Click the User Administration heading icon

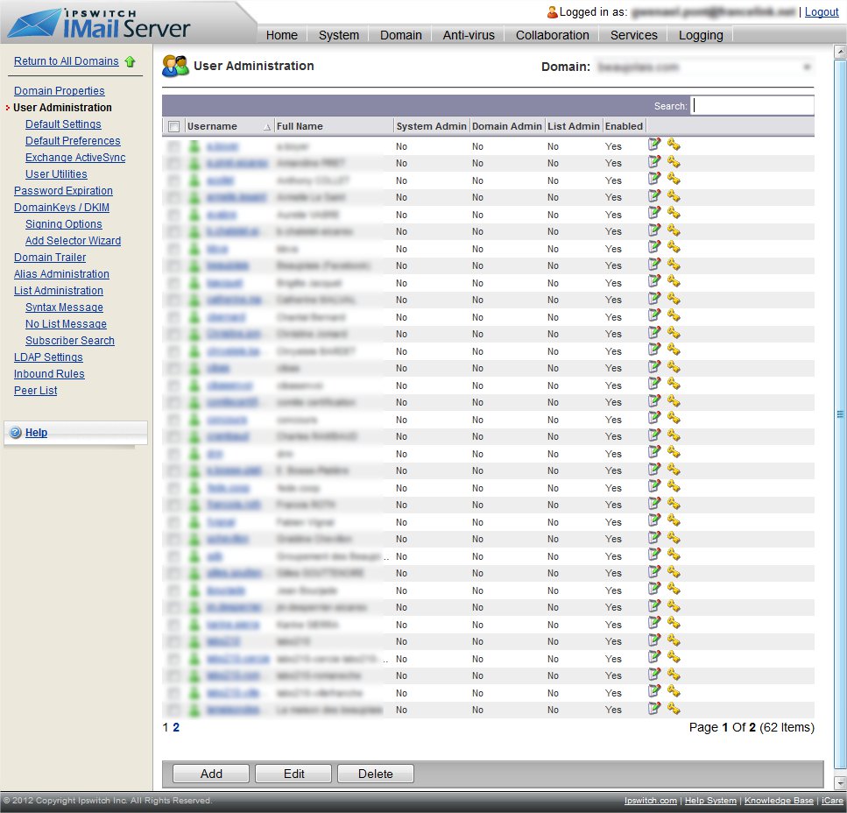(x=175, y=66)
